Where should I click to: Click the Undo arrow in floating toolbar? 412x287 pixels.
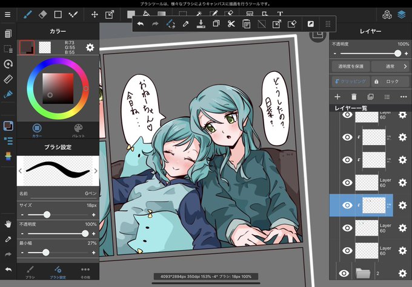click(141, 24)
